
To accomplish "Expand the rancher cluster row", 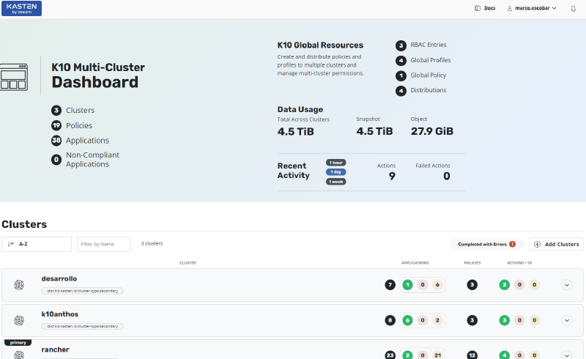I will (x=566, y=355).
